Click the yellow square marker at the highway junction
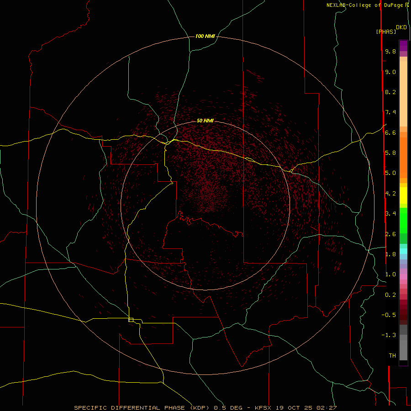The height and width of the screenshot is (411, 411). click(131, 320)
